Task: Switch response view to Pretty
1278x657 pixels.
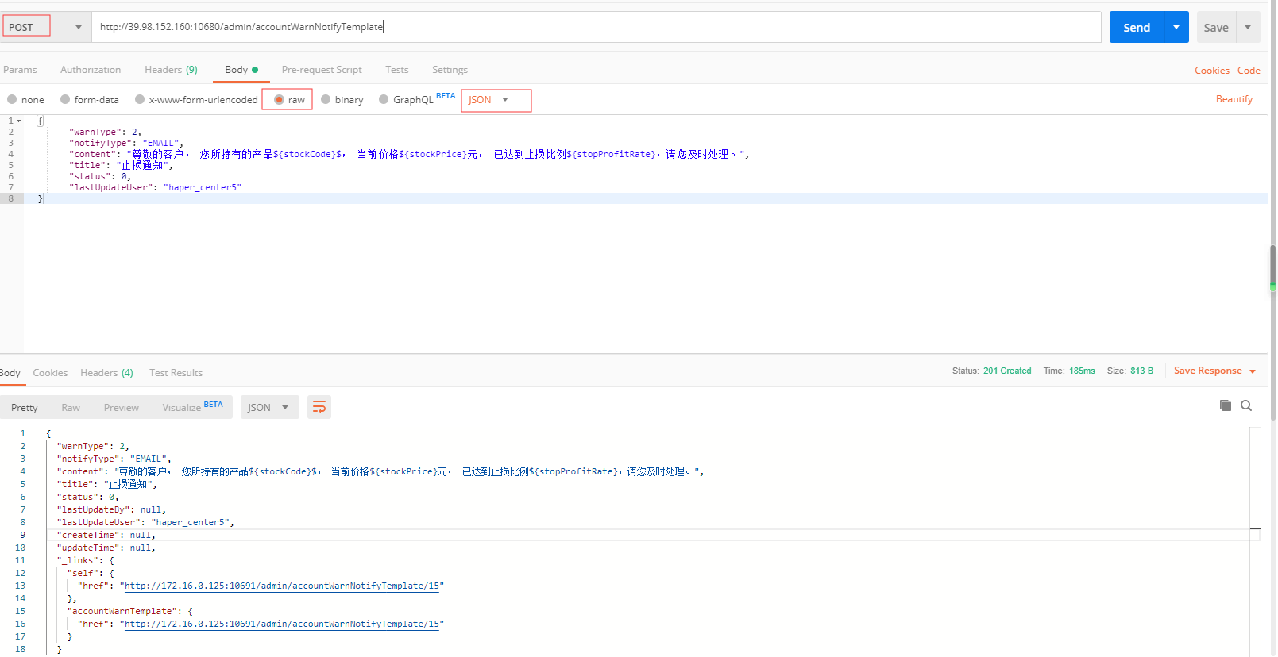Action: pyautogui.click(x=25, y=408)
